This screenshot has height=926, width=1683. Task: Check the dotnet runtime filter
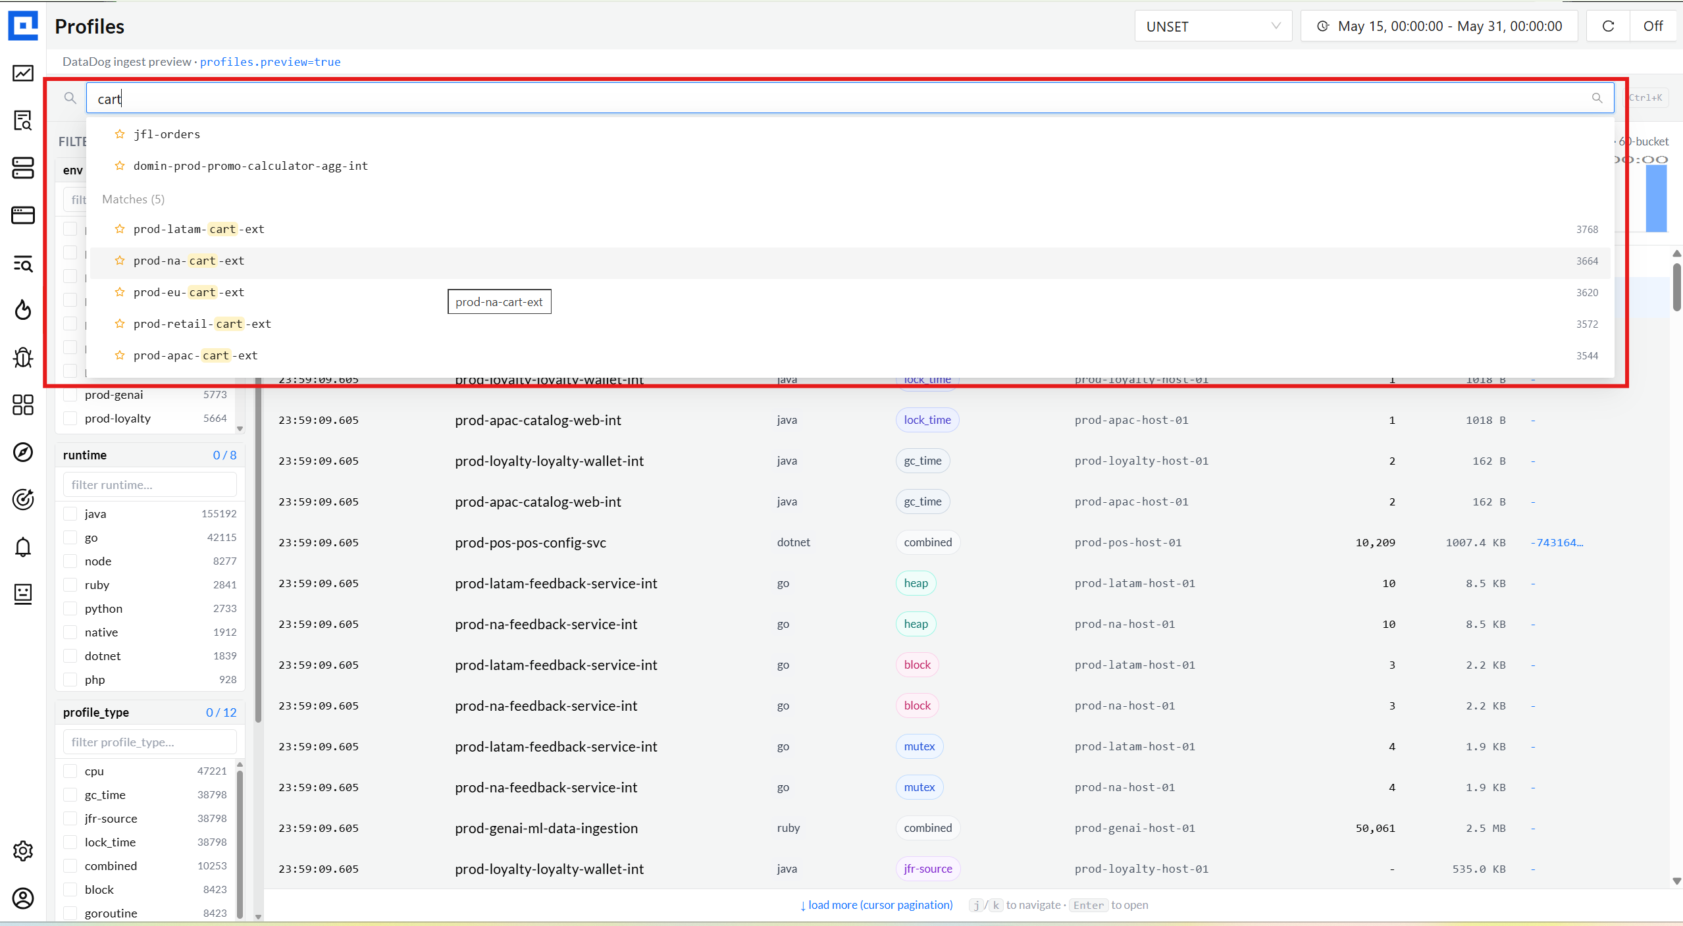(x=70, y=656)
